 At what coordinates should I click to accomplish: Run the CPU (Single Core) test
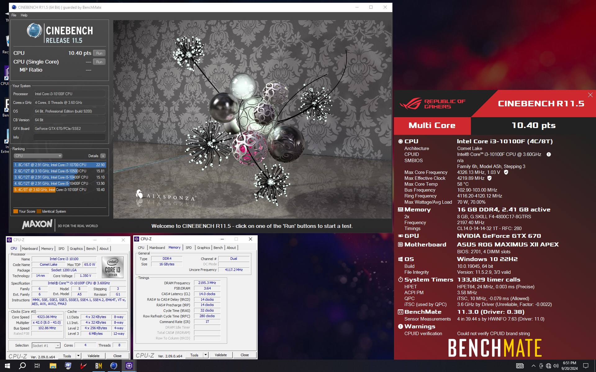[99, 62]
